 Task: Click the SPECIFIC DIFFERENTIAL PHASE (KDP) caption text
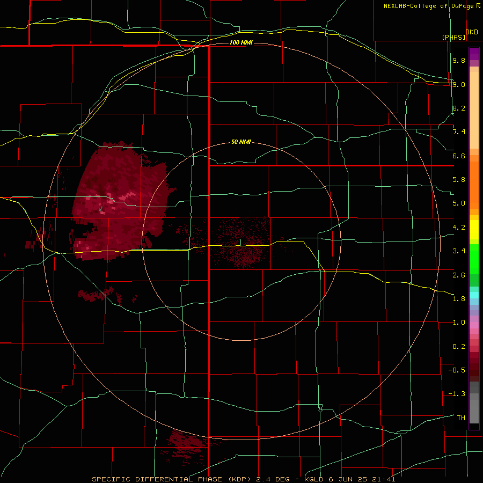[171, 479]
